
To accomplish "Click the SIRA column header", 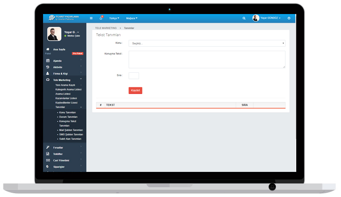I will click(x=244, y=105).
